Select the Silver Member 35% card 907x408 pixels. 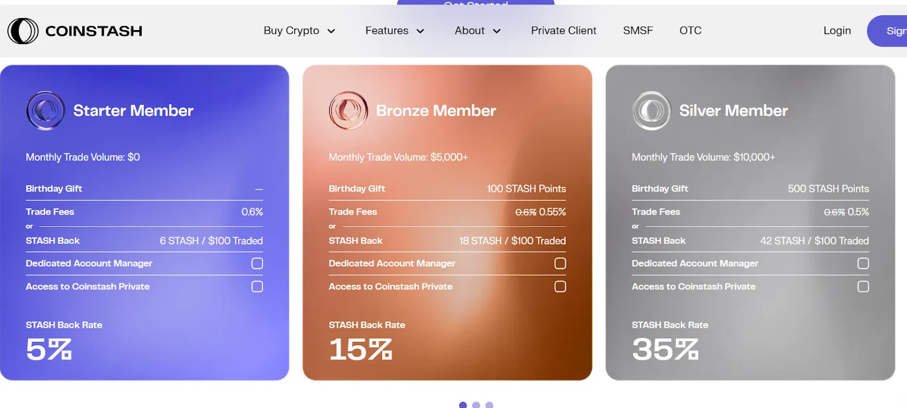(750, 222)
